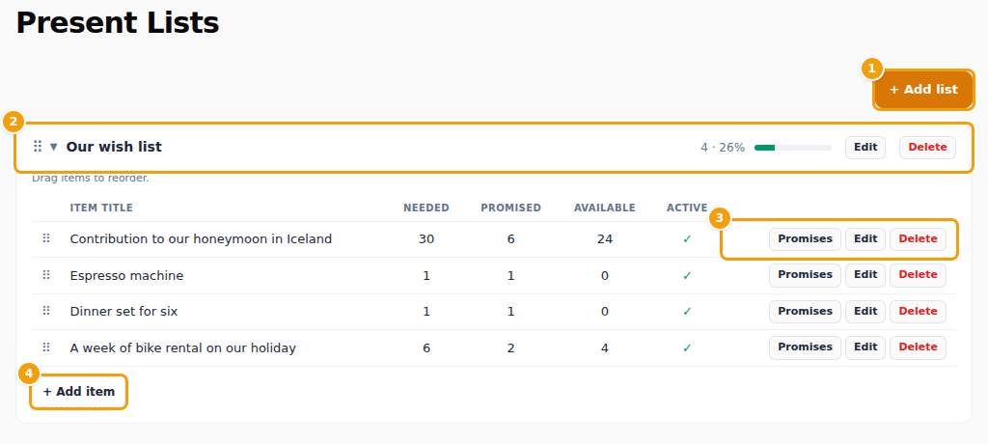Click drag handle of honeymoon in Iceland row
Viewport: 988px width, 444px height.
(46, 239)
